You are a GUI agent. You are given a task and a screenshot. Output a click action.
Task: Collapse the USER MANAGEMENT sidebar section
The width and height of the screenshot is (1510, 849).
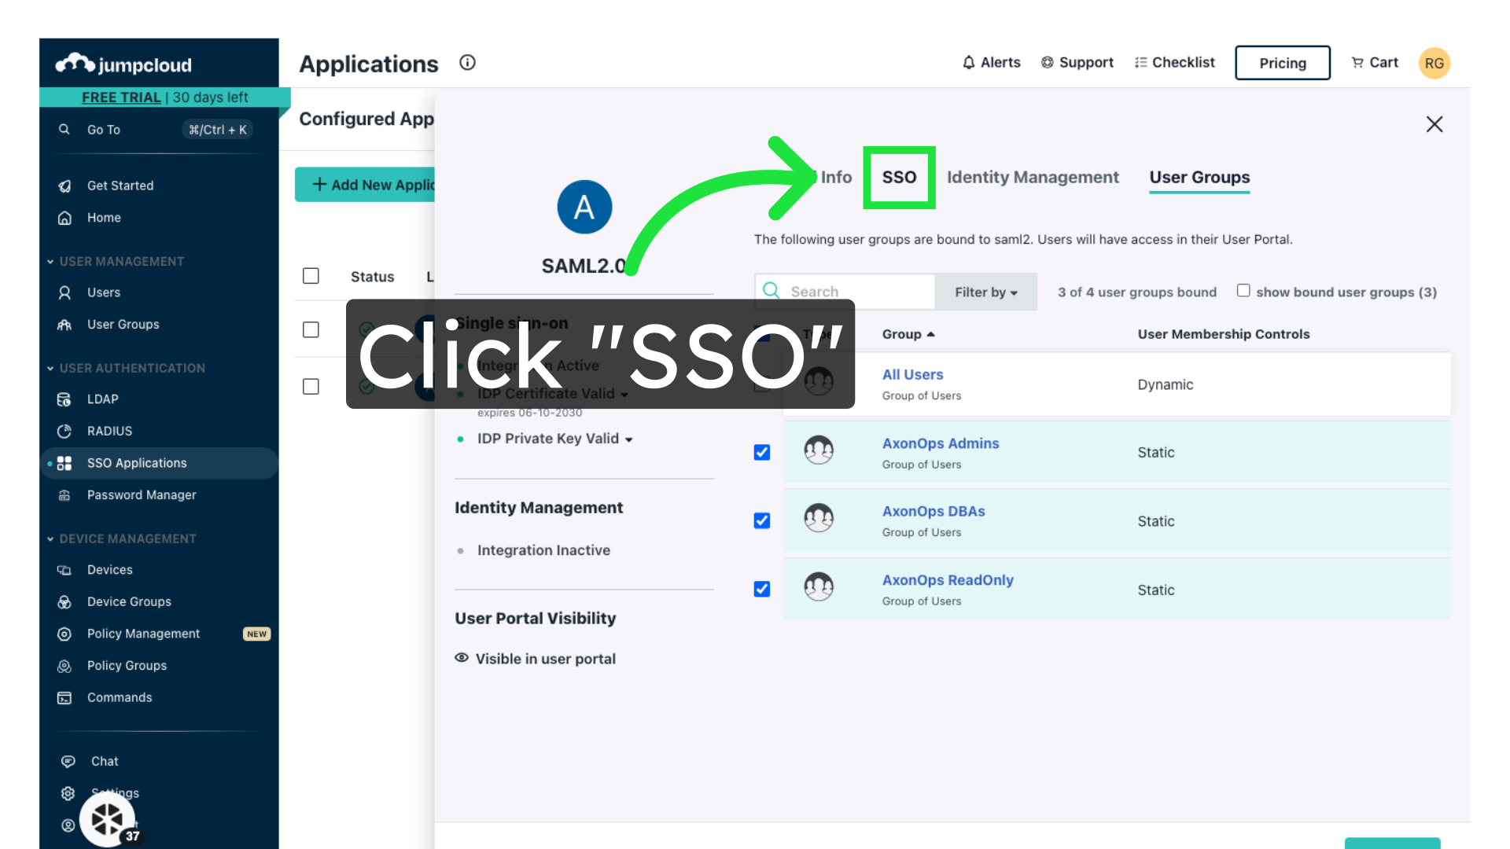click(50, 262)
